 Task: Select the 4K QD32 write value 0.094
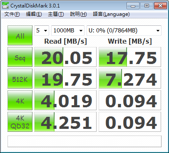point(130,122)
